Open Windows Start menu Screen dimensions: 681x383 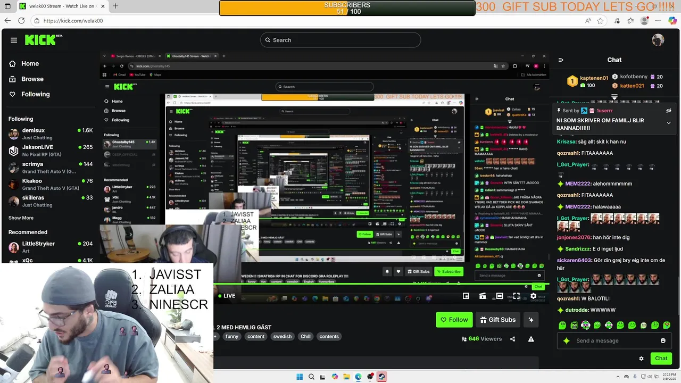pos(300,377)
